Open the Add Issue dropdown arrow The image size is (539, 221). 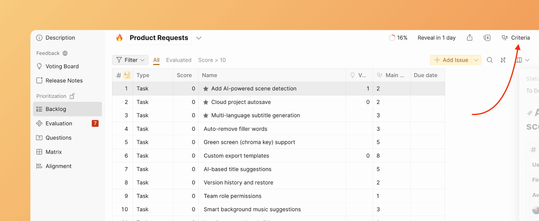click(x=476, y=60)
